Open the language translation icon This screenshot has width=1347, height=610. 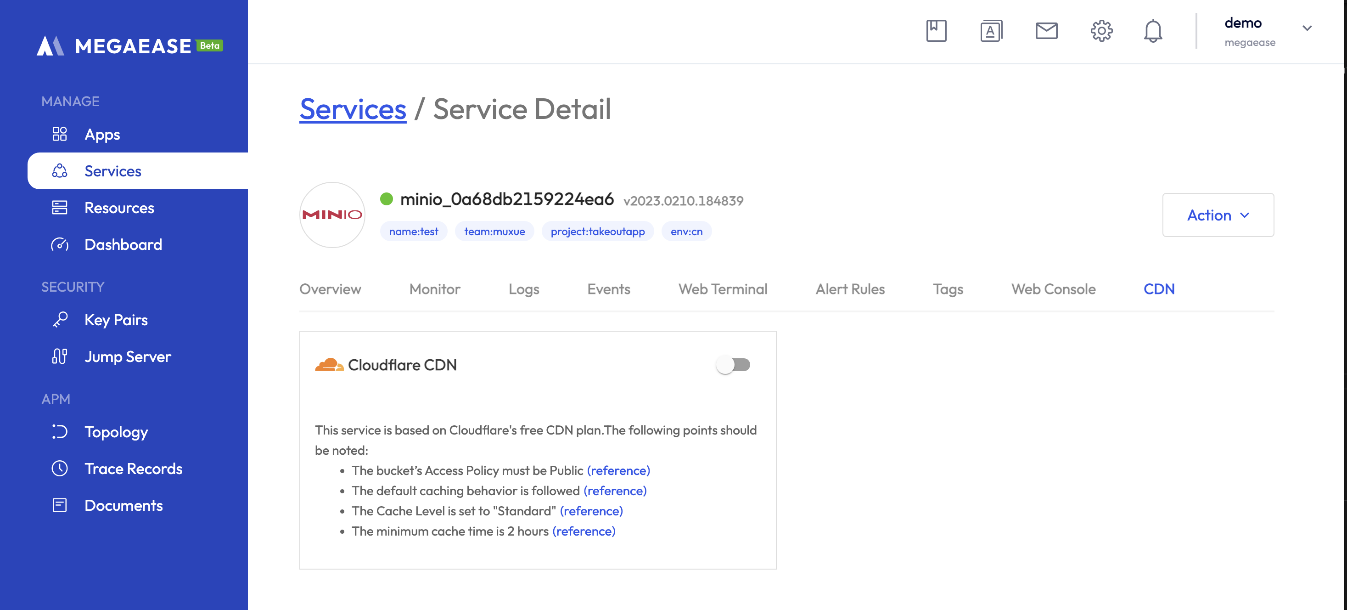click(x=991, y=30)
